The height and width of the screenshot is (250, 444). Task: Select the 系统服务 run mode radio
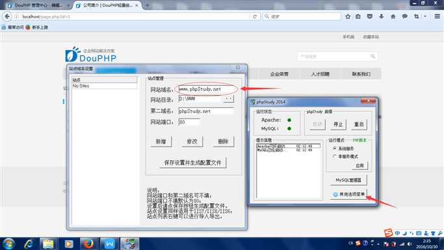click(335, 148)
